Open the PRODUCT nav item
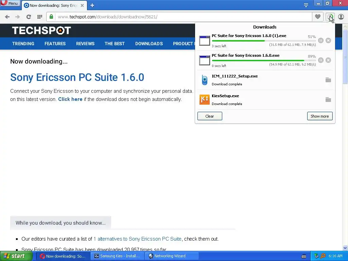348x261 pixels. pyautogui.click(x=183, y=43)
